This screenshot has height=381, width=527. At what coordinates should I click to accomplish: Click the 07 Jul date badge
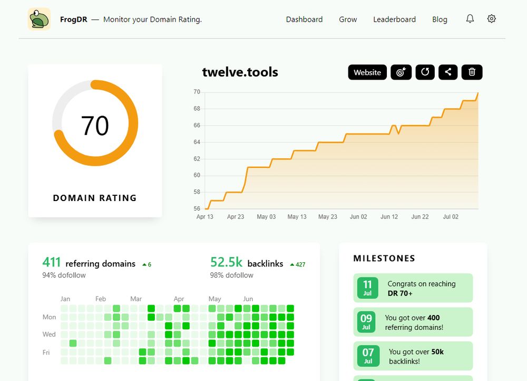368,356
